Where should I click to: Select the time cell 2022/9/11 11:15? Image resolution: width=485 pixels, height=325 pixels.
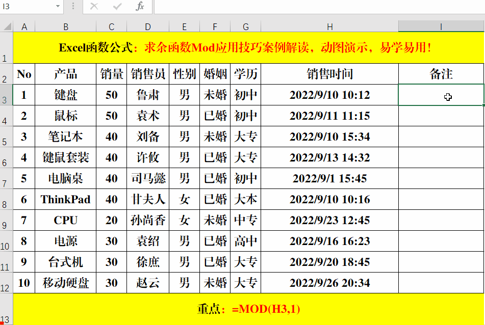click(330, 116)
